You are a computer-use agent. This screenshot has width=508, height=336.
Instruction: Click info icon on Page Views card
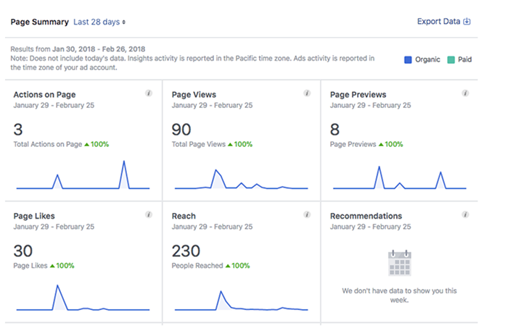pos(307,93)
